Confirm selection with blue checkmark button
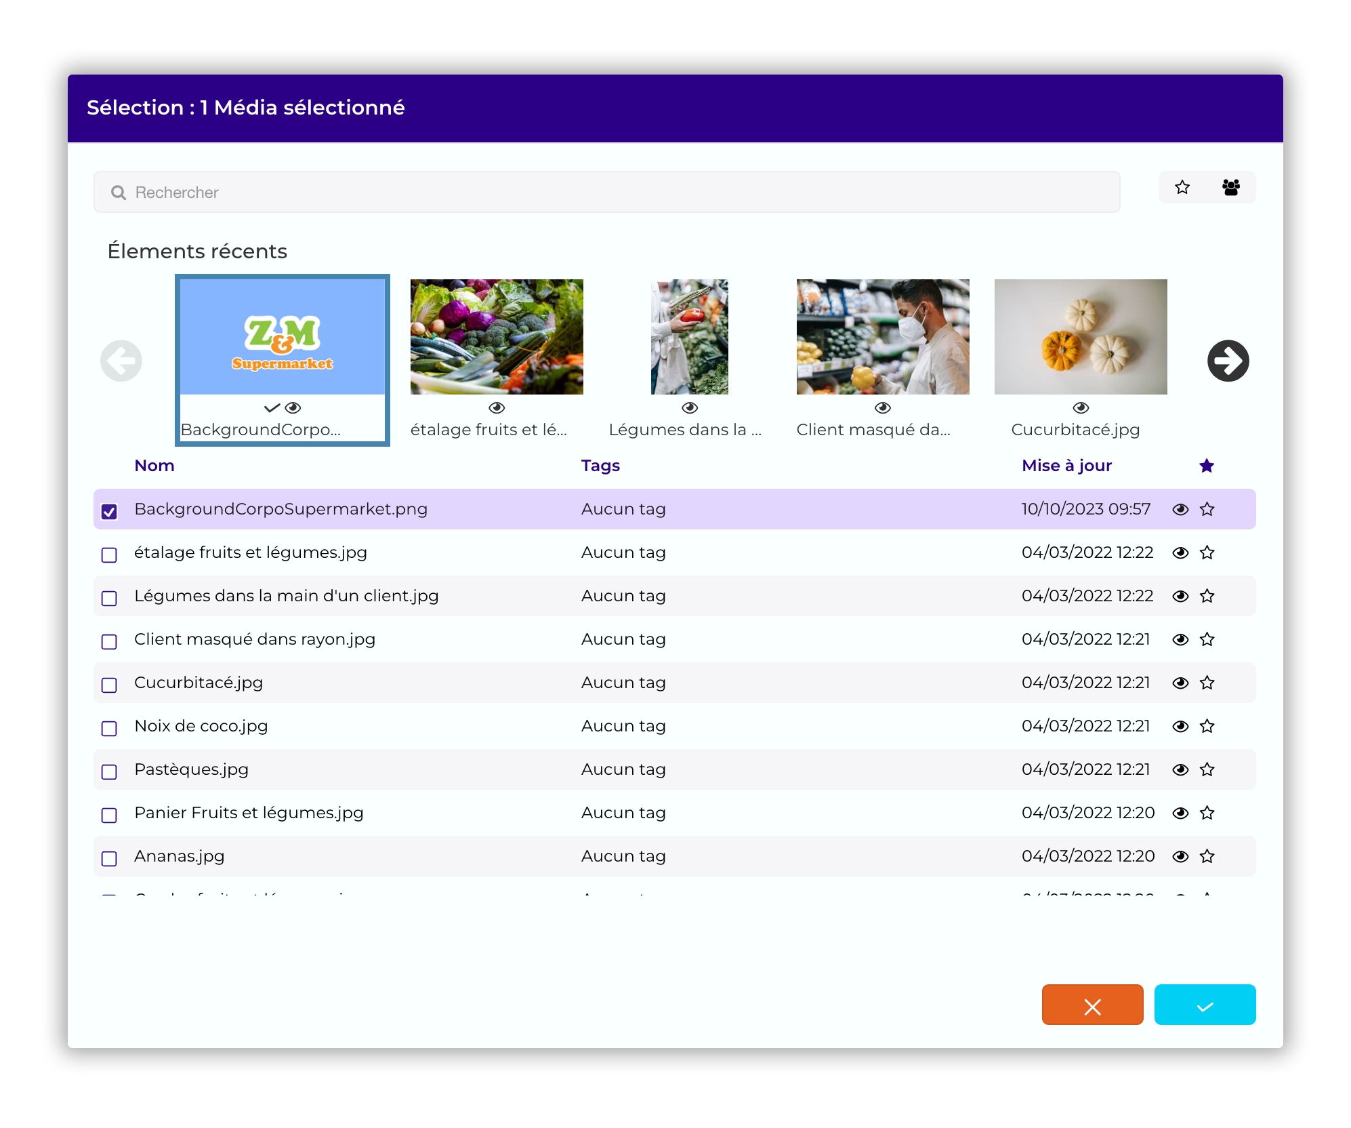This screenshot has height=1128, width=1351. (1205, 1005)
